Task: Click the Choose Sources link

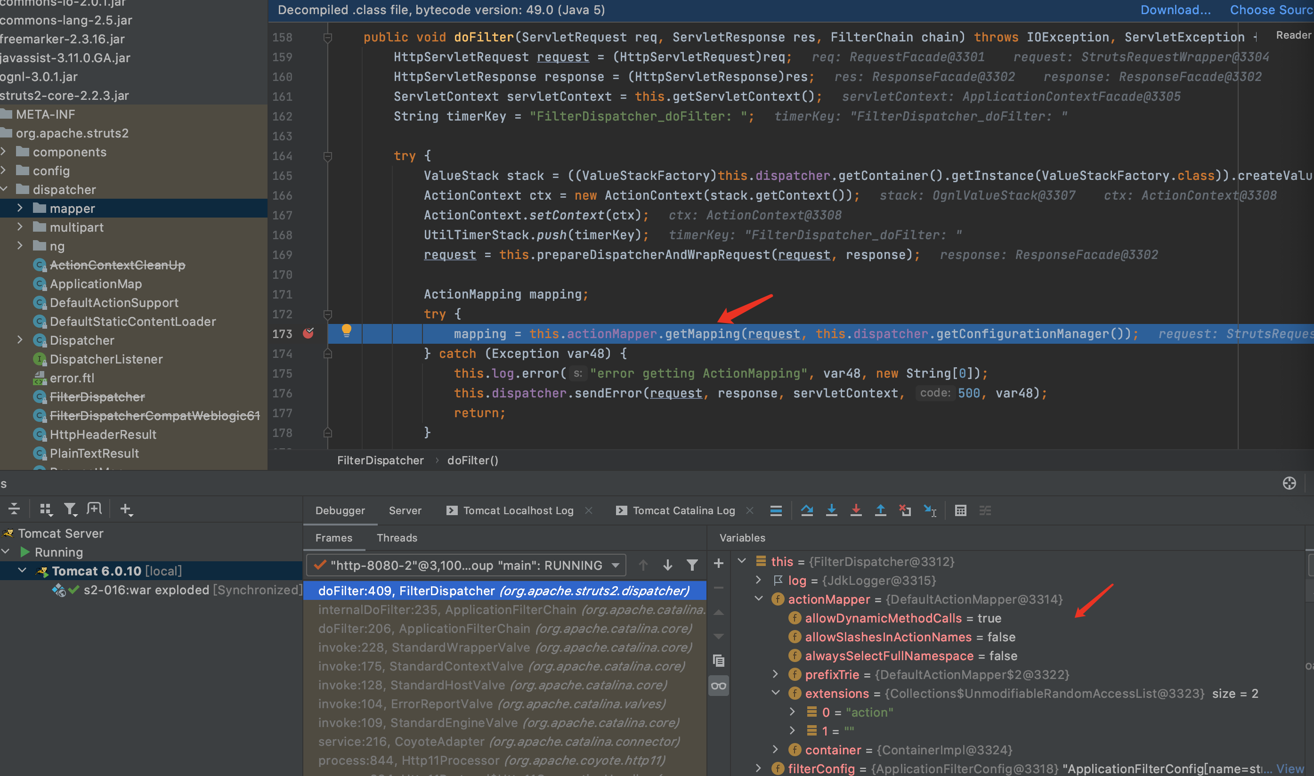Action: (x=1272, y=10)
